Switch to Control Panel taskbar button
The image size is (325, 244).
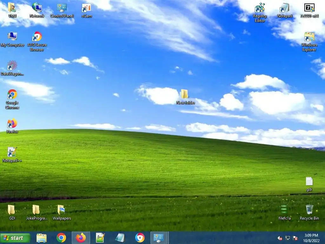159,238
